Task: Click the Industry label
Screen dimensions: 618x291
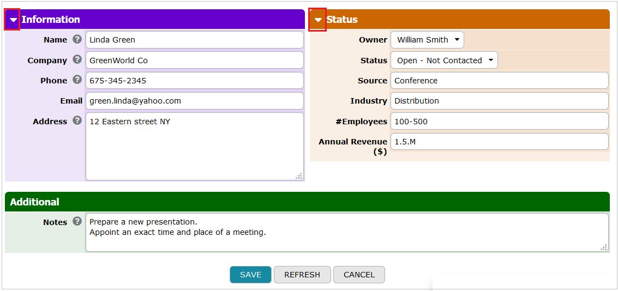Action: (x=369, y=101)
